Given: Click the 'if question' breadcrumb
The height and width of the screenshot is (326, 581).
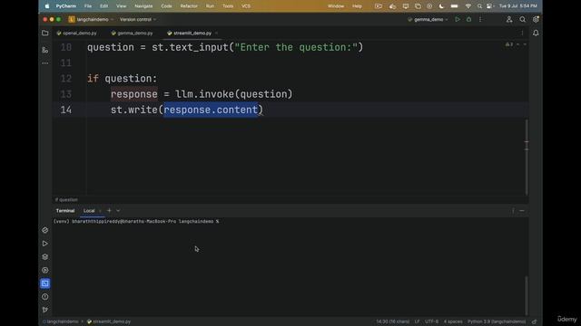Looking at the screenshot, I should pyautogui.click(x=66, y=199).
